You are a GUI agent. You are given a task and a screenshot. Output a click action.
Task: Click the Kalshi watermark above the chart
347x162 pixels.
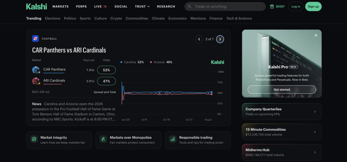coord(218,62)
